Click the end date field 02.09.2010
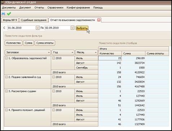The image size is (172, 131). pyautogui.click(x=58, y=28)
